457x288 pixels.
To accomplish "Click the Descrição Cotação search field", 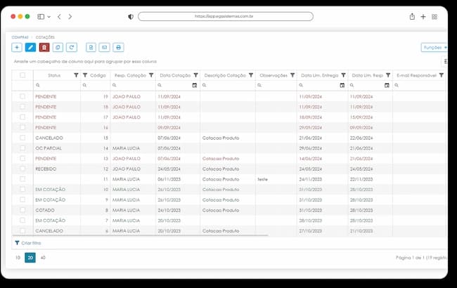I will 228,85.
